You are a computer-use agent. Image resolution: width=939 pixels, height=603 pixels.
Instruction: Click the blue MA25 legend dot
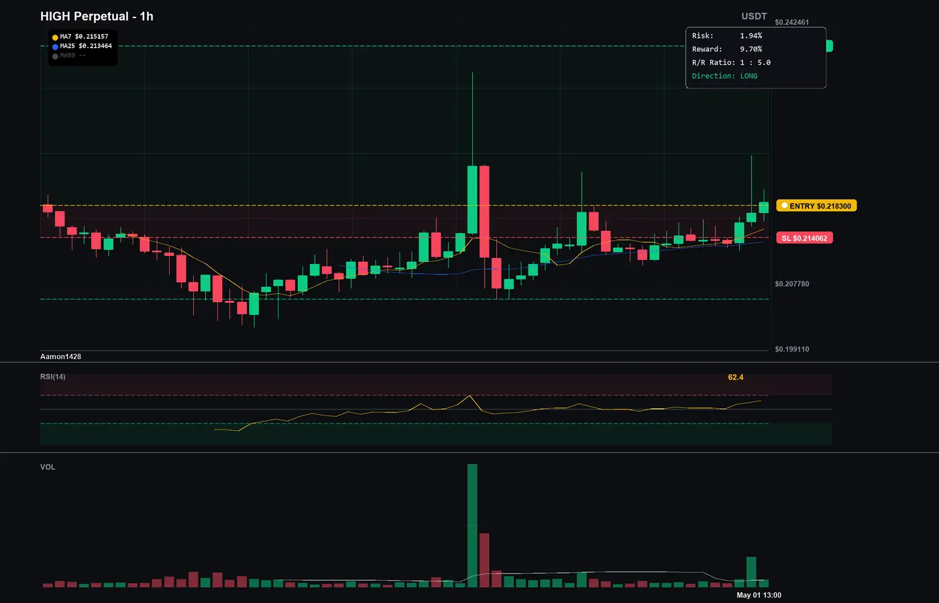point(55,47)
